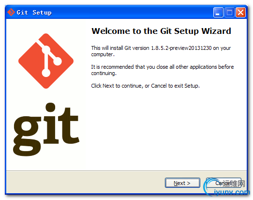Viewport: 253px width, 200px height.
Task: Click the large orange Git diamond logo
Action: (46, 61)
